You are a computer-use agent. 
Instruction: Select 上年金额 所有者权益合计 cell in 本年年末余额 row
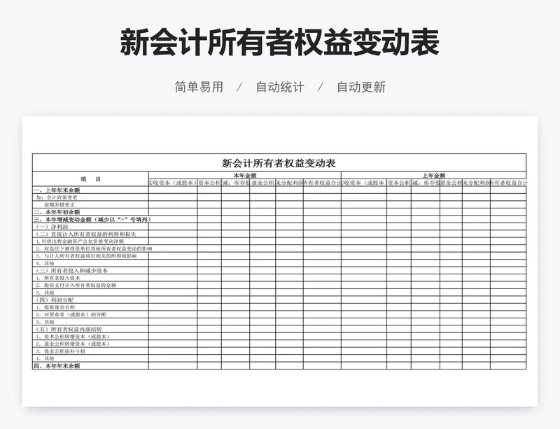pyautogui.click(x=508, y=366)
